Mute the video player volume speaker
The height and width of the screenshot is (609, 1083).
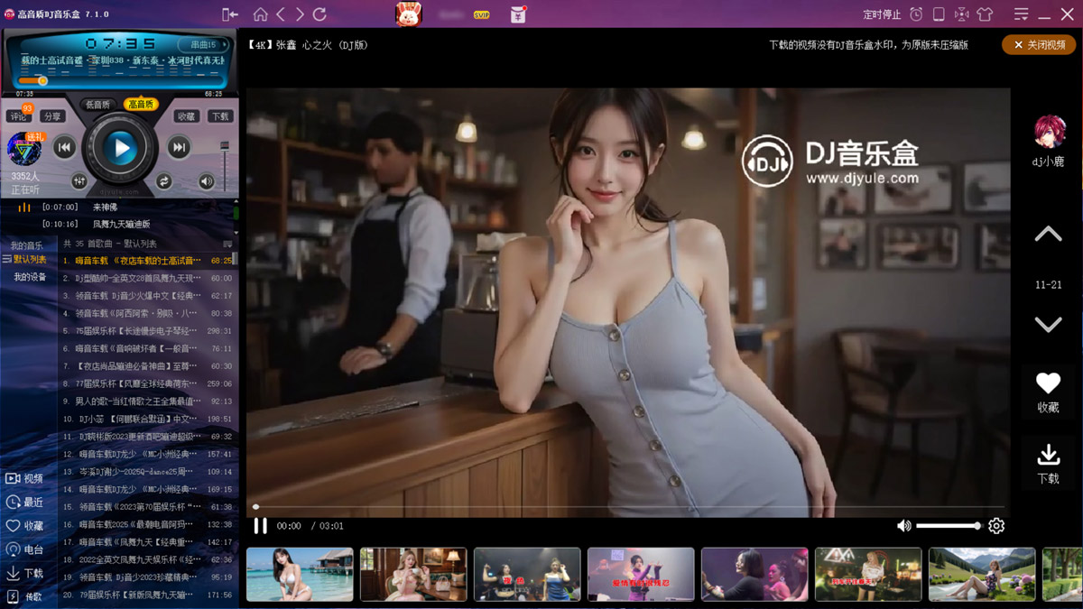(903, 526)
